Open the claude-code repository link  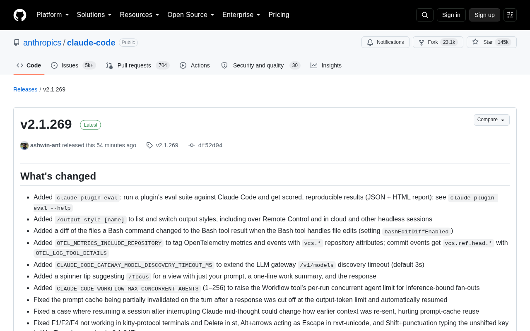(x=91, y=43)
